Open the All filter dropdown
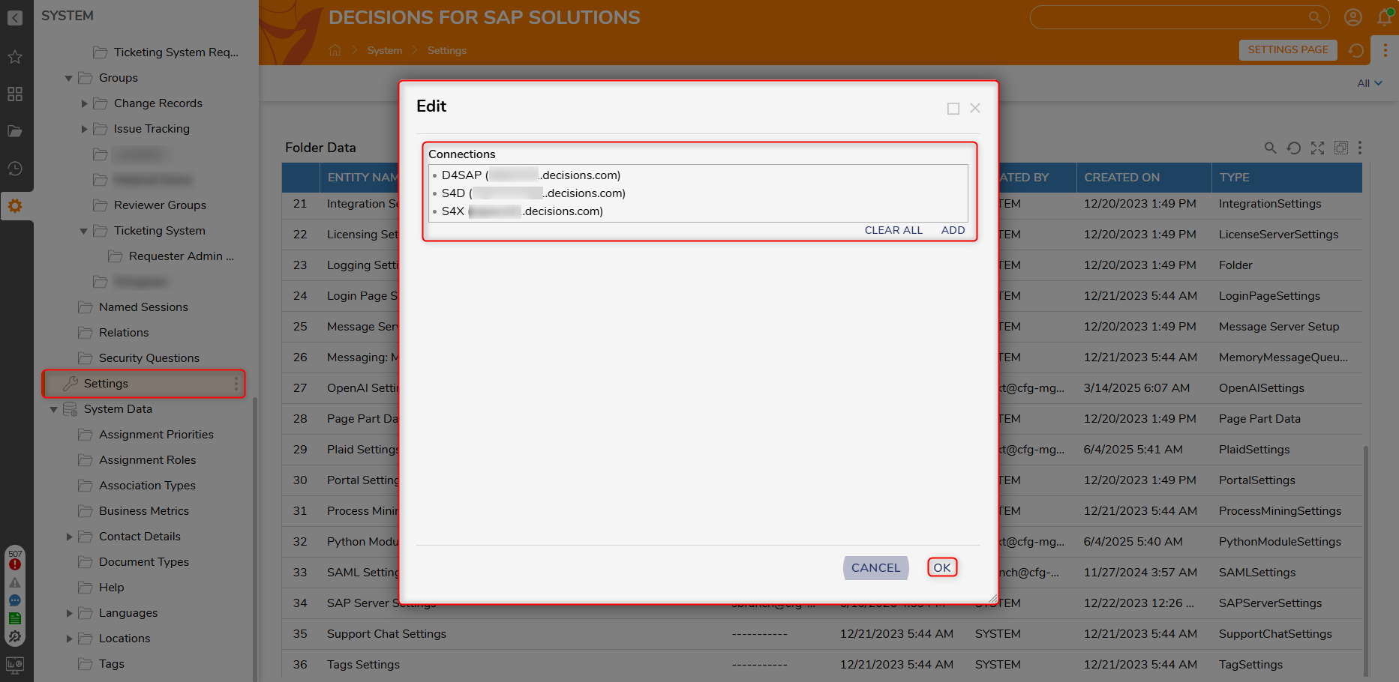Screen dimensions: 1399x682 [x=1370, y=83]
